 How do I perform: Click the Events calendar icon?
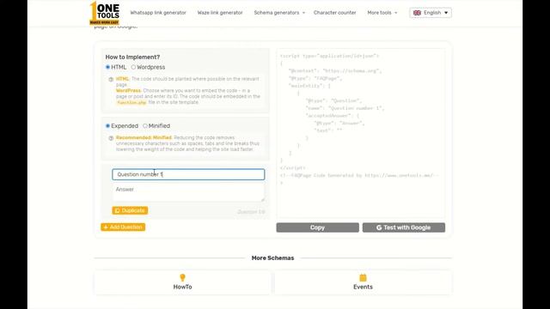(363, 277)
